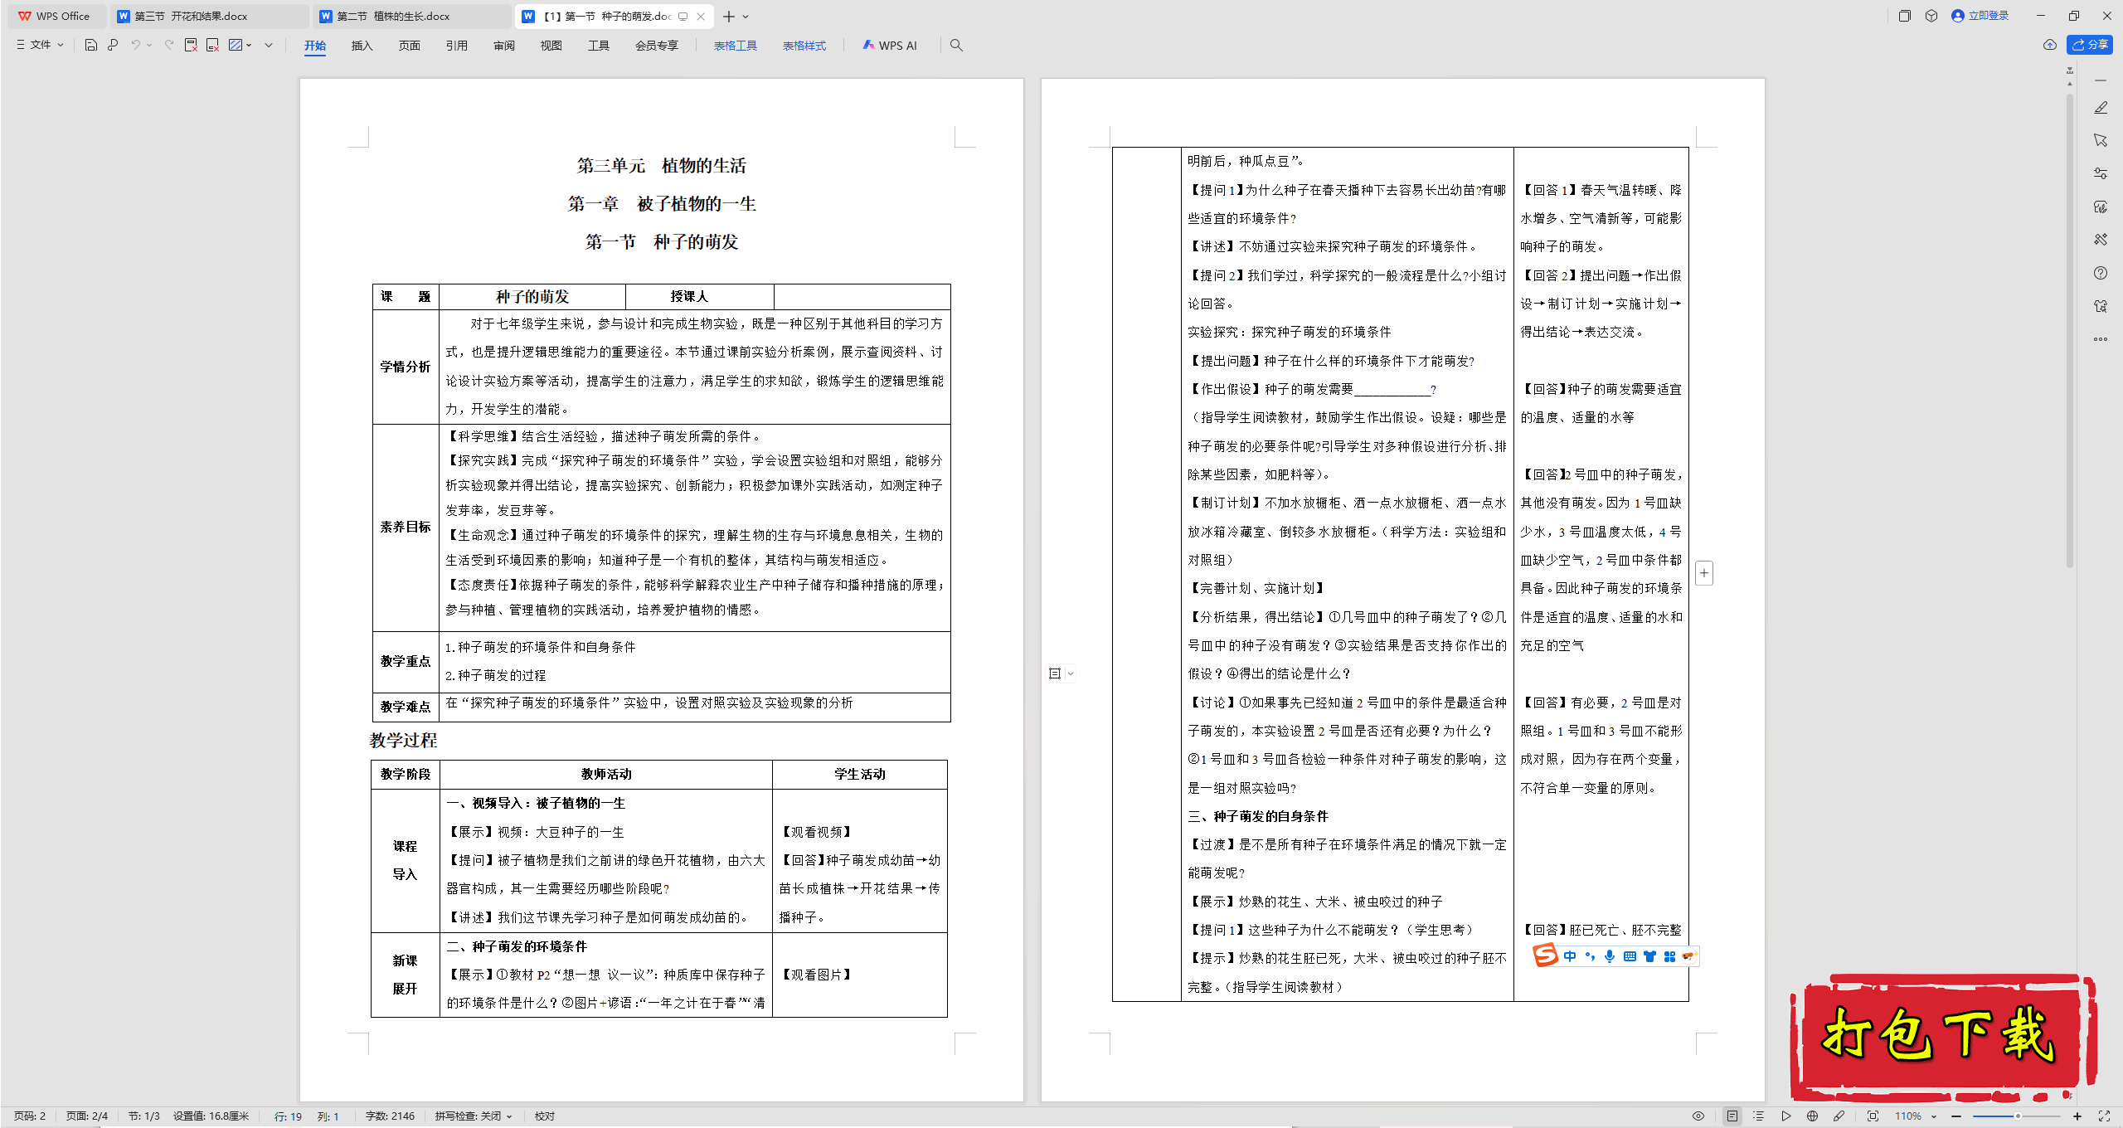
Task: Click the plus add-row icon beside table
Action: (x=1704, y=573)
